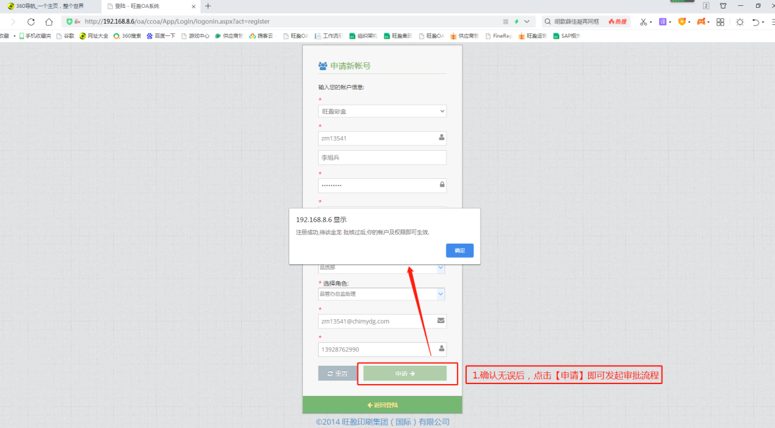Open the FineRep bookmark
This screenshot has height=428, width=775.
click(499, 36)
